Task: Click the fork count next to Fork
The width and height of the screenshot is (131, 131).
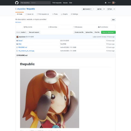Action: pyautogui.click(x=114, y=9)
